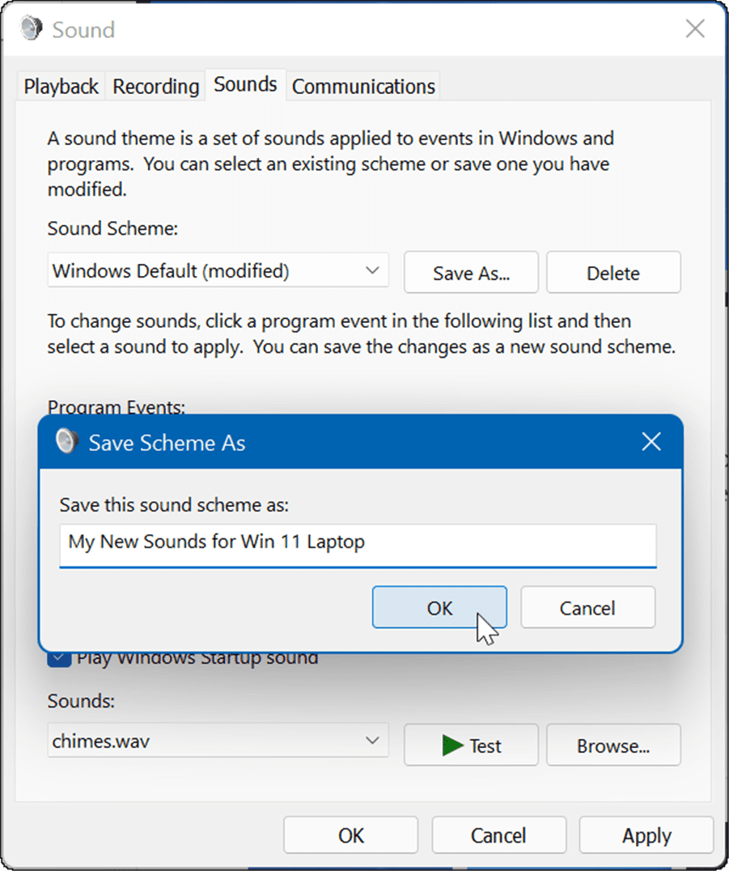729x871 pixels.
Task: Browse for a different startup sound
Action: point(613,745)
